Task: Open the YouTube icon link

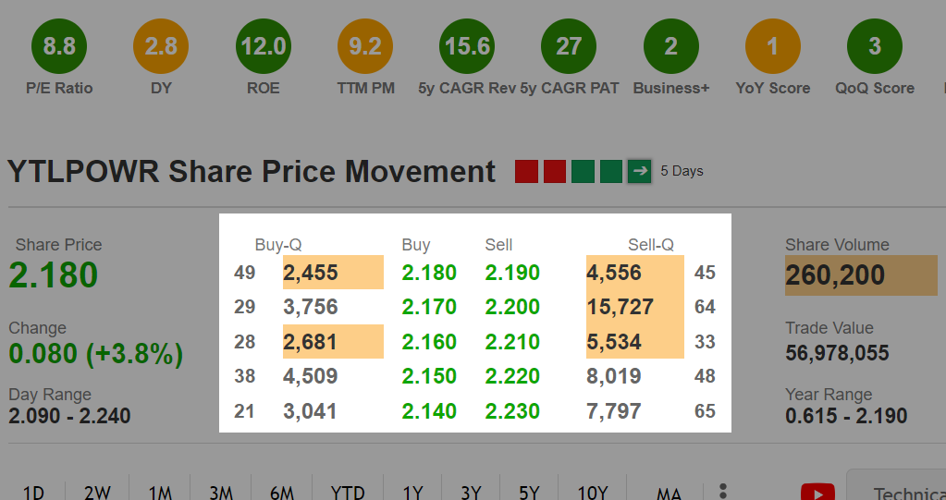Action: (x=817, y=492)
